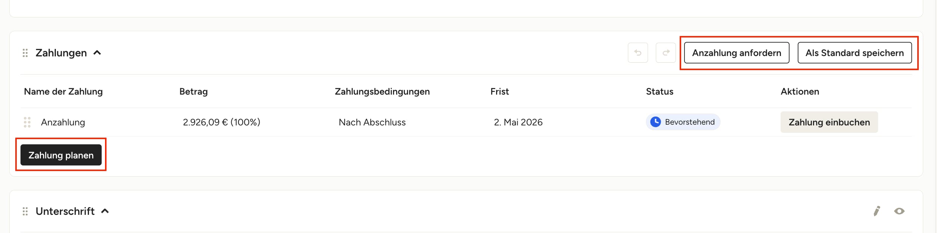The height and width of the screenshot is (233, 937).
Task: Click the Anzahlung anfordern button
Action: (736, 53)
